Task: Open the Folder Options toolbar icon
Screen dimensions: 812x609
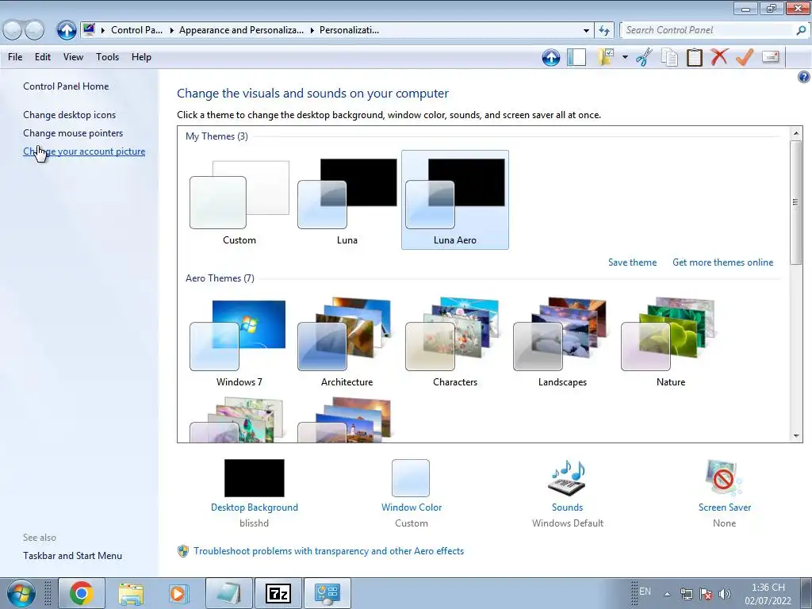Action: [x=606, y=57]
